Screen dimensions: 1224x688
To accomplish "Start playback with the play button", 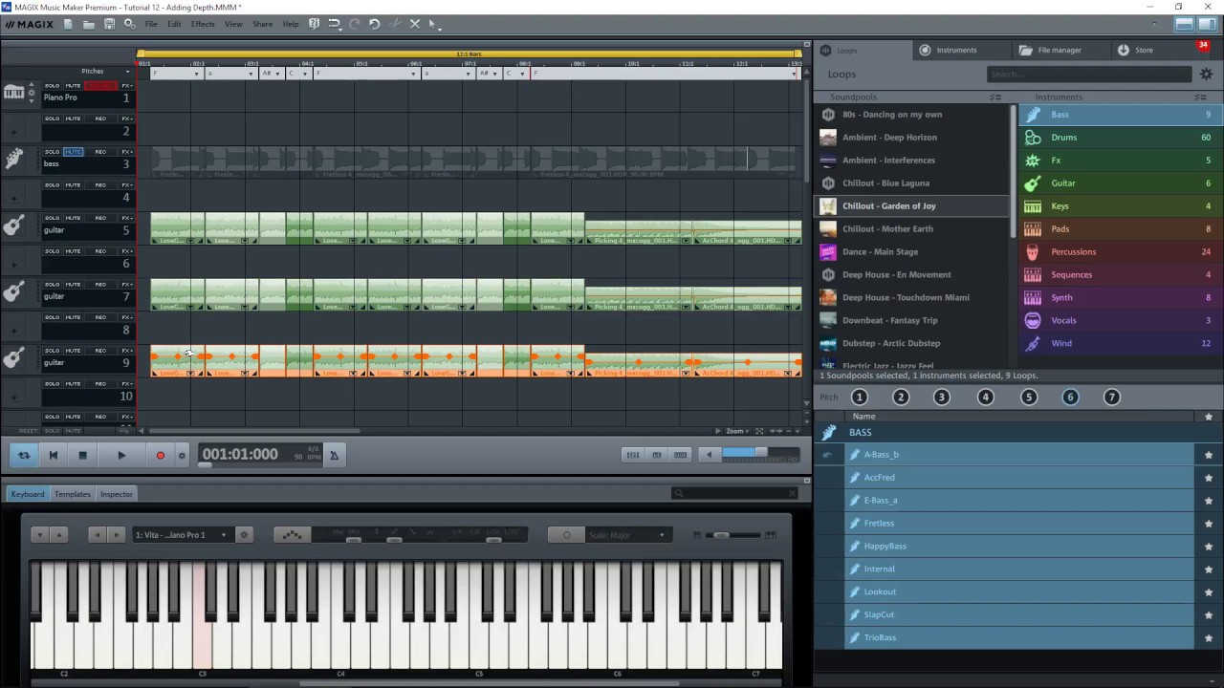I will (x=121, y=456).
